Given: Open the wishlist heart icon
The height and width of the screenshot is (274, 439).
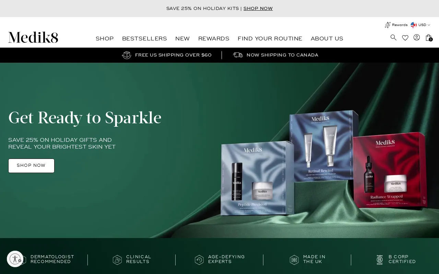Looking at the screenshot, I should point(405,38).
